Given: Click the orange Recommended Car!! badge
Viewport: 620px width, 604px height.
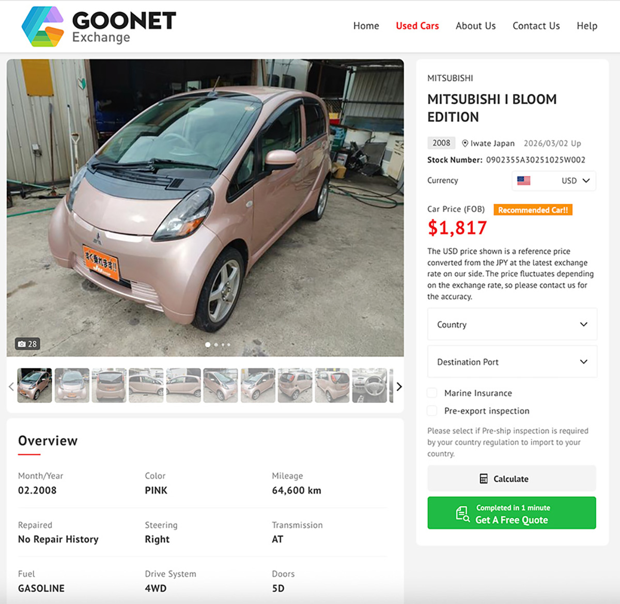Looking at the screenshot, I should (533, 210).
